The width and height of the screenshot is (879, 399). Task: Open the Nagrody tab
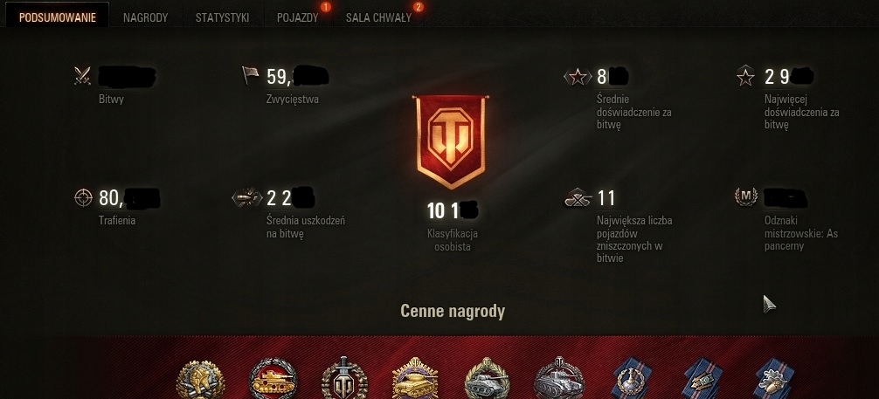[145, 17]
